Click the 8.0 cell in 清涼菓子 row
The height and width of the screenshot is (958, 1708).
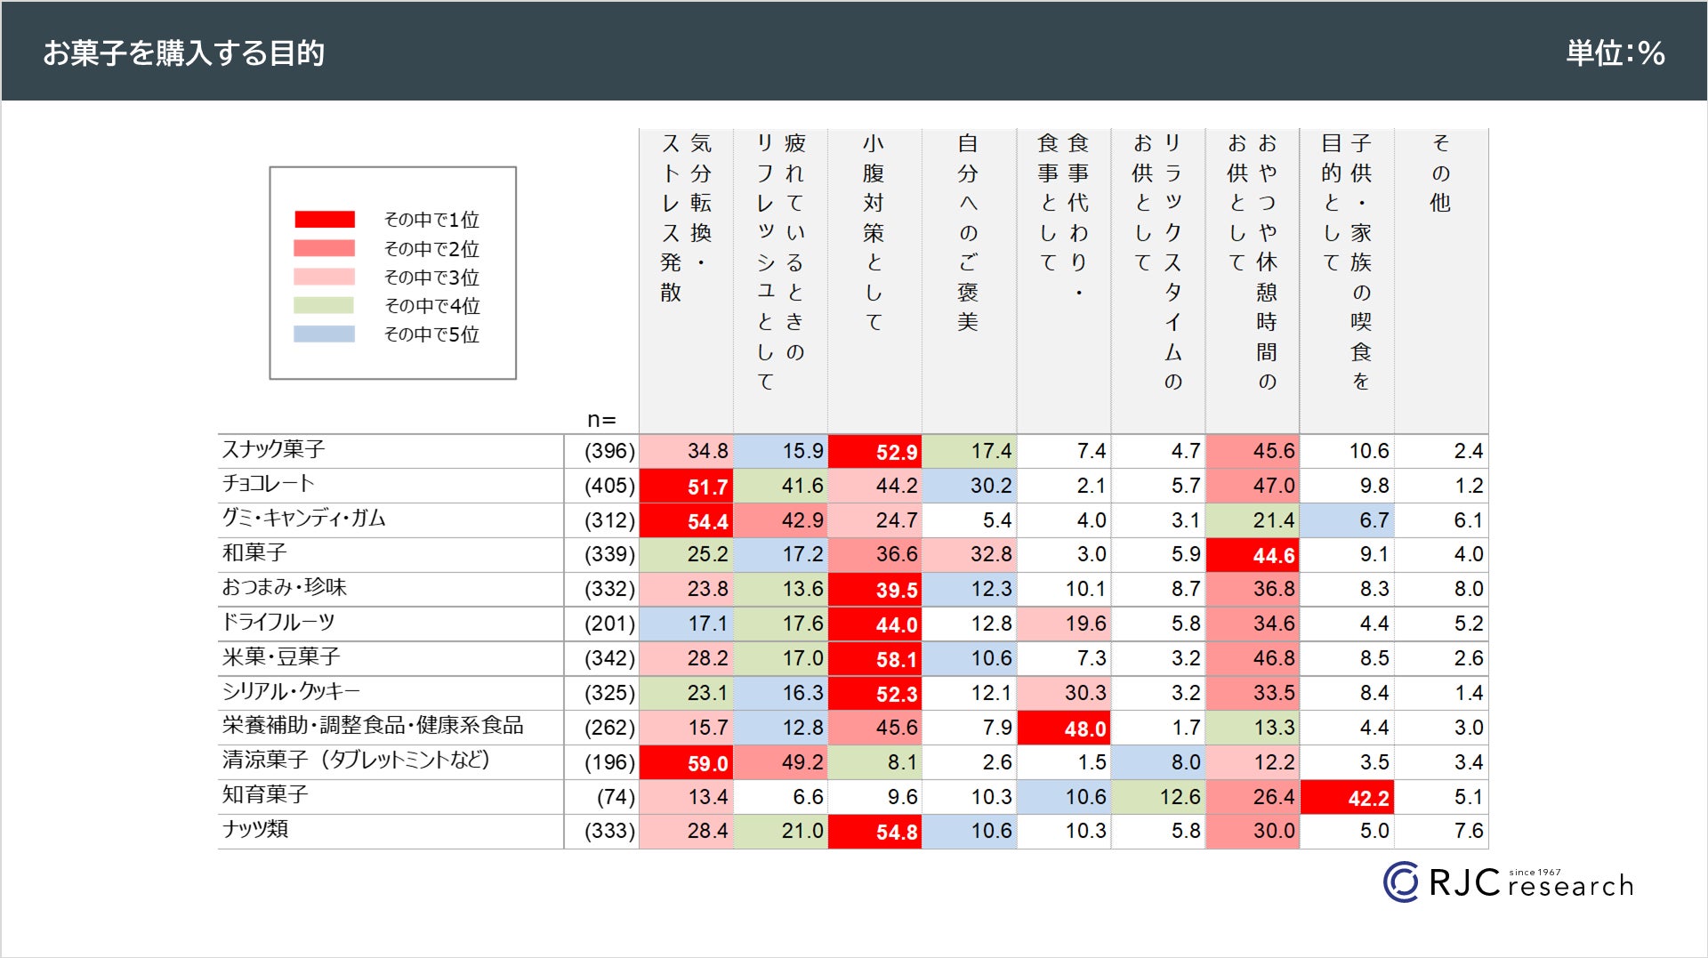[1158, 762]
